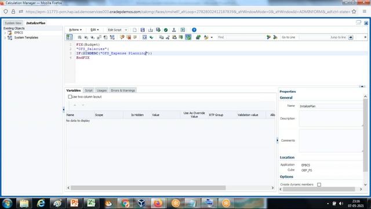
Task: Open the blue Help question-mark icon
Action: (194, 30)
